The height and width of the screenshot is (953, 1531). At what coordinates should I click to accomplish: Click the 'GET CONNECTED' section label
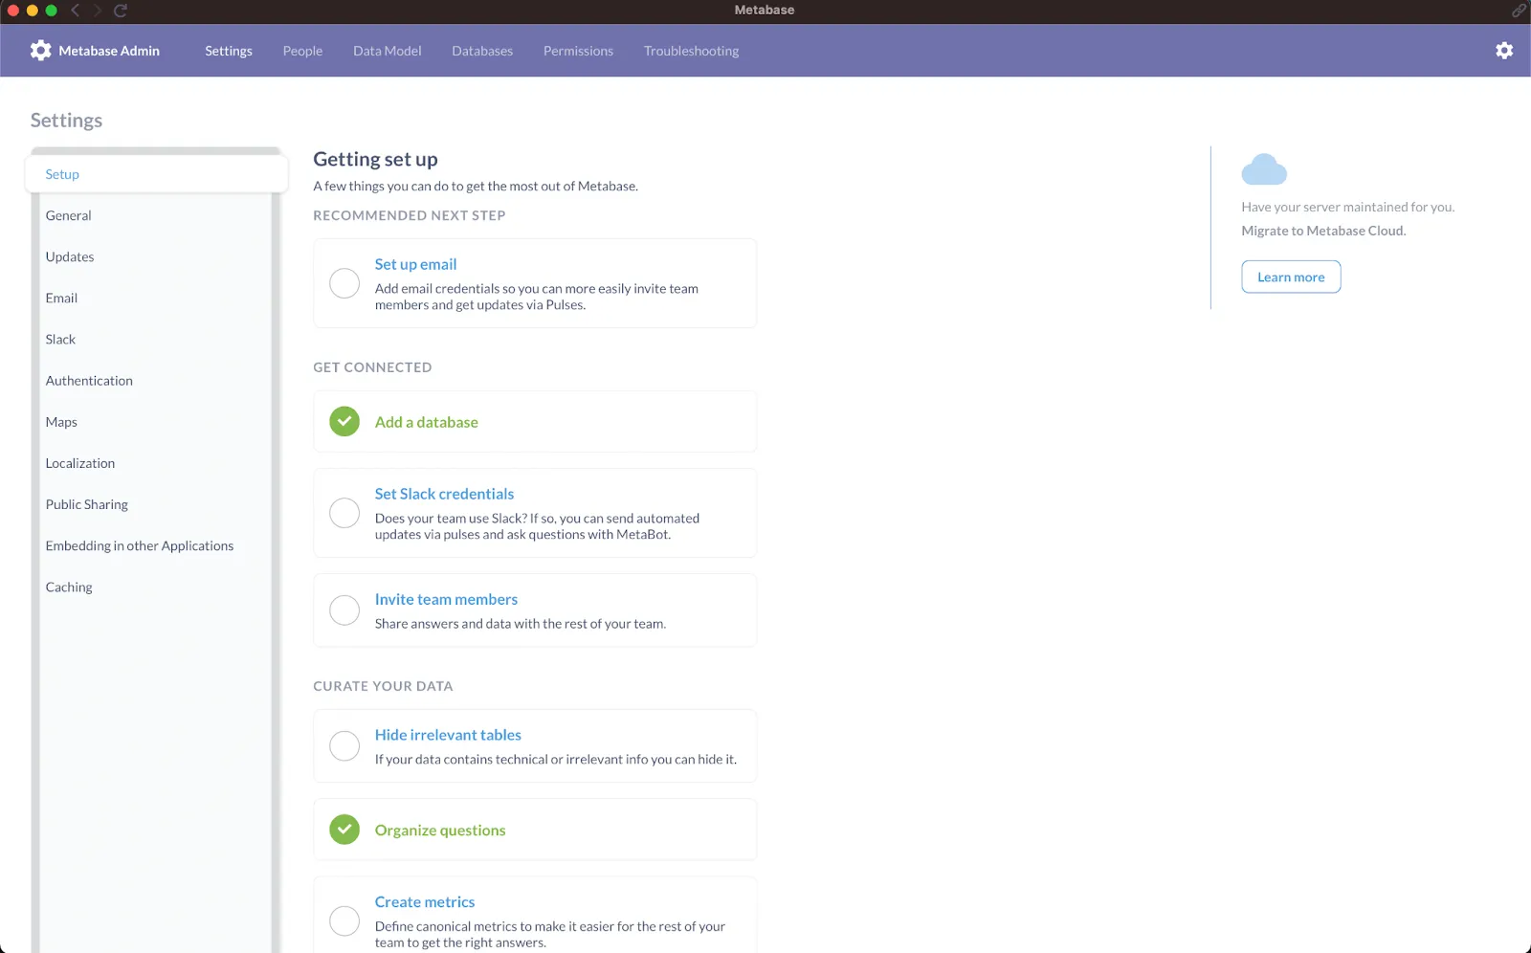pyautogui.click(x=372, y=367)
